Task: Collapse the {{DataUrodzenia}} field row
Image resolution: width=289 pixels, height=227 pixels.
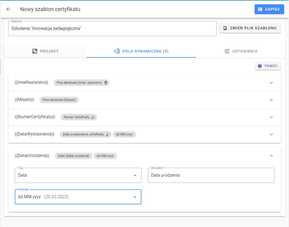Action: coord(271,156)
